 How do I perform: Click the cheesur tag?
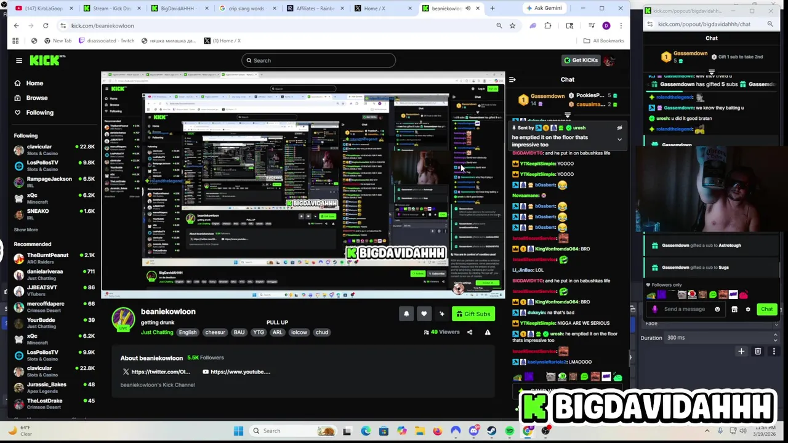point(215,332)
